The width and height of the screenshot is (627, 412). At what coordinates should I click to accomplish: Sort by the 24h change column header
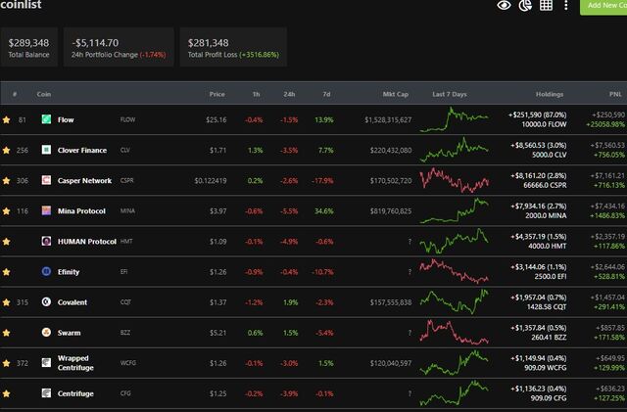[289, 94]
